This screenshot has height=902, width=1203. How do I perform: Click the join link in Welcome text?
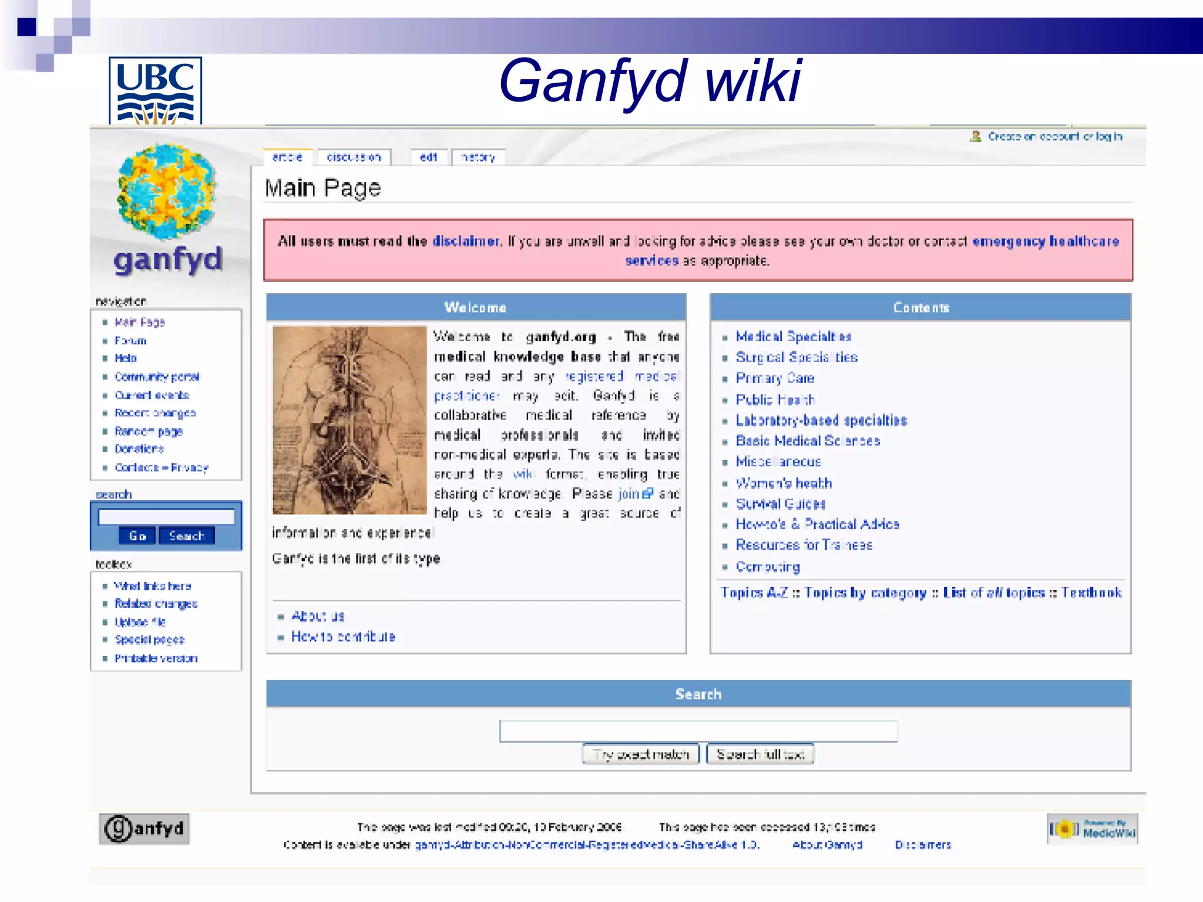click(629, 493)
